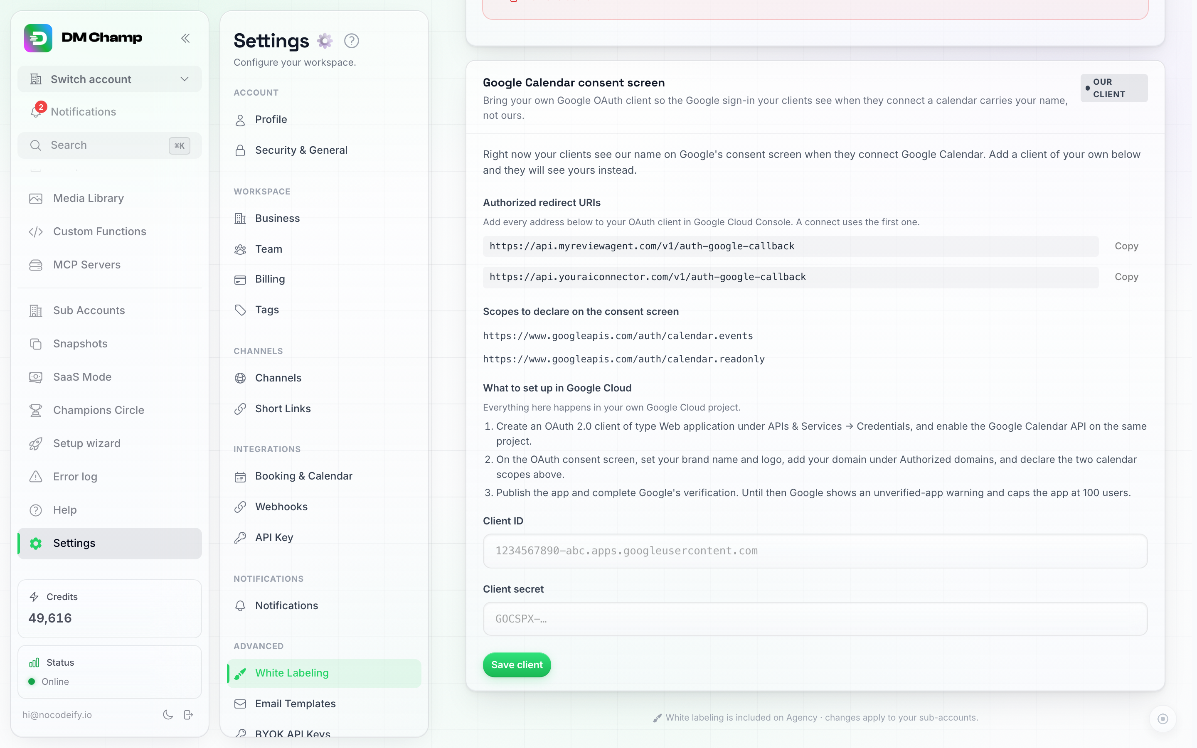Click the DM Champ logo icon
The width and height of the screenshot is (1197, 748).
(38, 38)
